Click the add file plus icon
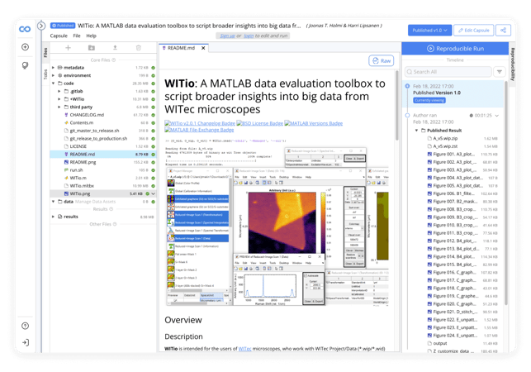 [x=68, y=48]
